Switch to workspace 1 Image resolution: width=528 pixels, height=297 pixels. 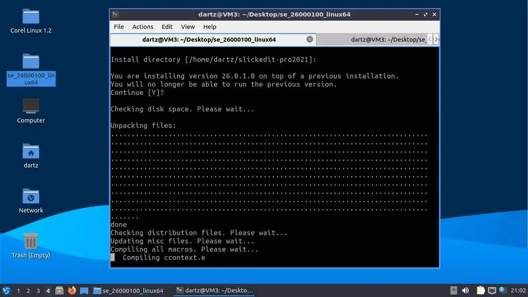(x=18, y=290)
